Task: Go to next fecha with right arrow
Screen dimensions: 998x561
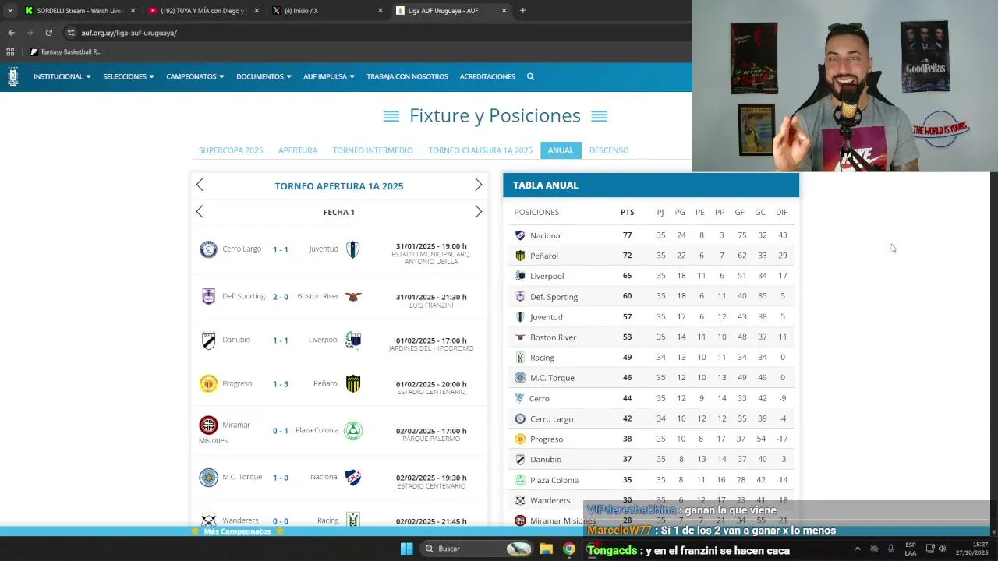Action: click(x=479, y=212)
